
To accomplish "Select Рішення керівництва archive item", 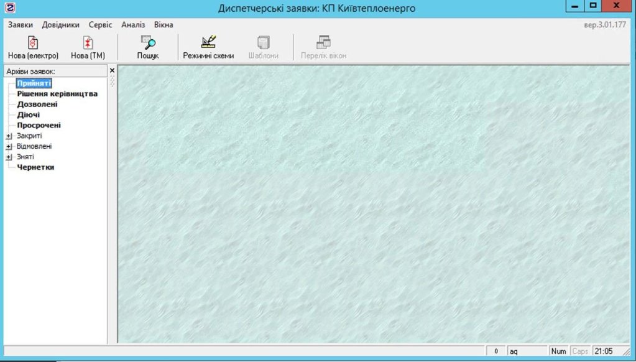I will (57, 94).
